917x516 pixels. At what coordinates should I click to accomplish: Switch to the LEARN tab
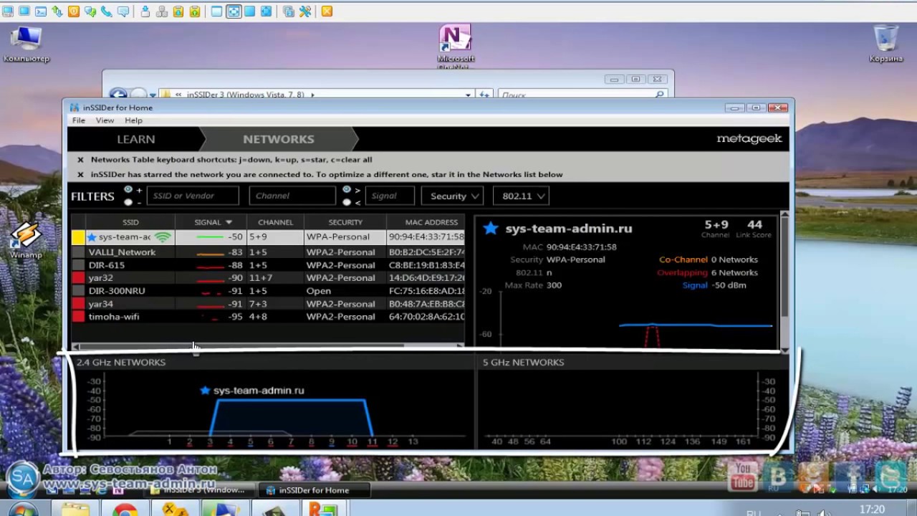pos(136,139)
